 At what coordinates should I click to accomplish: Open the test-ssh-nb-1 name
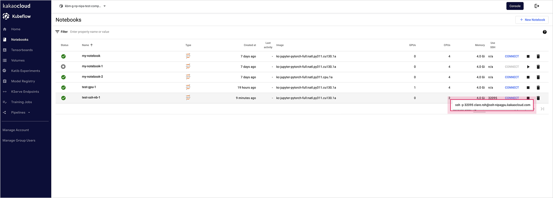91,98
